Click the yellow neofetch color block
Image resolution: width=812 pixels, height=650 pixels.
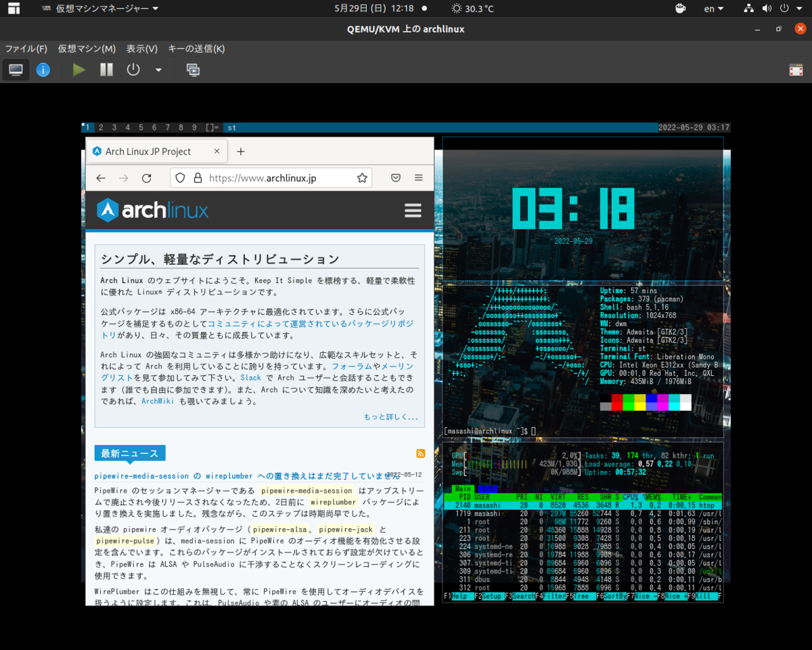(x=640, y=402)
